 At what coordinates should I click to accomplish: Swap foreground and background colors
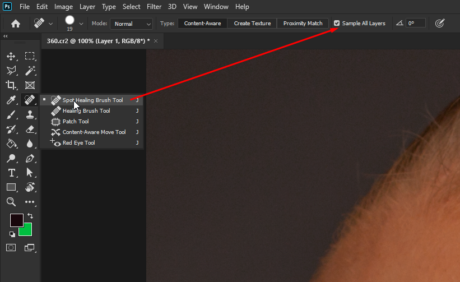(x=30, y=216)
